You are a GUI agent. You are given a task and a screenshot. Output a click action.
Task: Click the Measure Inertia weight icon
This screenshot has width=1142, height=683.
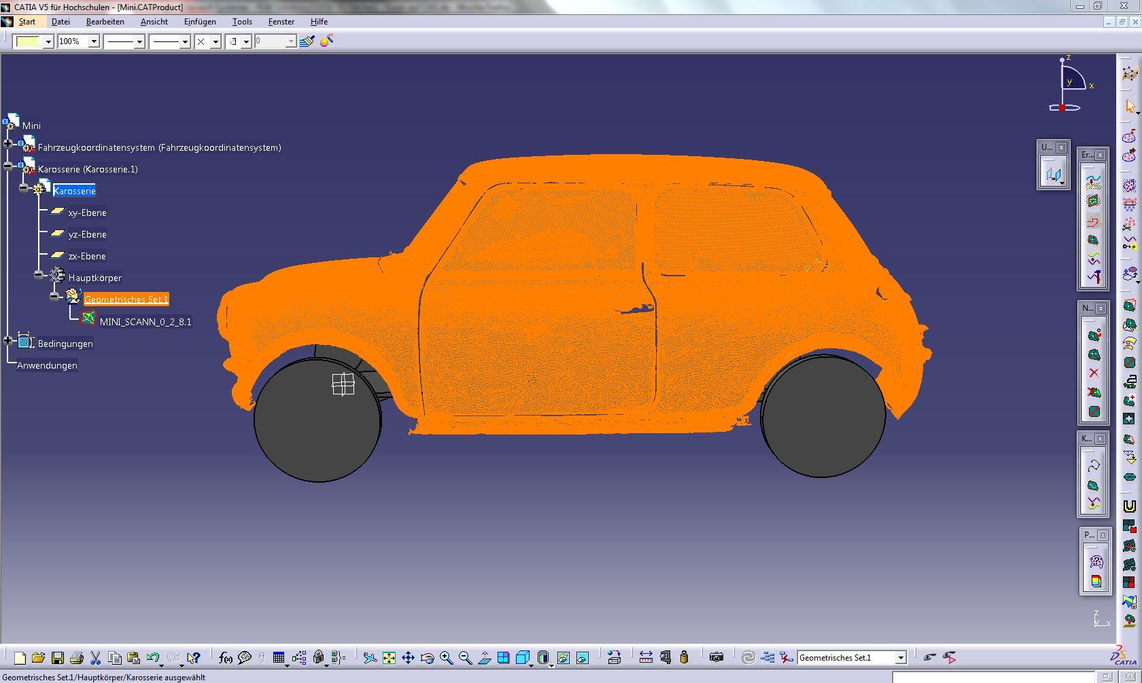click(x=684, y=657)
